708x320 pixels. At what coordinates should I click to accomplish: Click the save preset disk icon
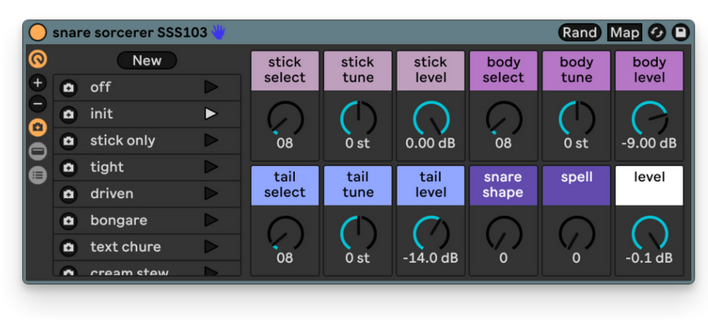click(x=680, y=32)
